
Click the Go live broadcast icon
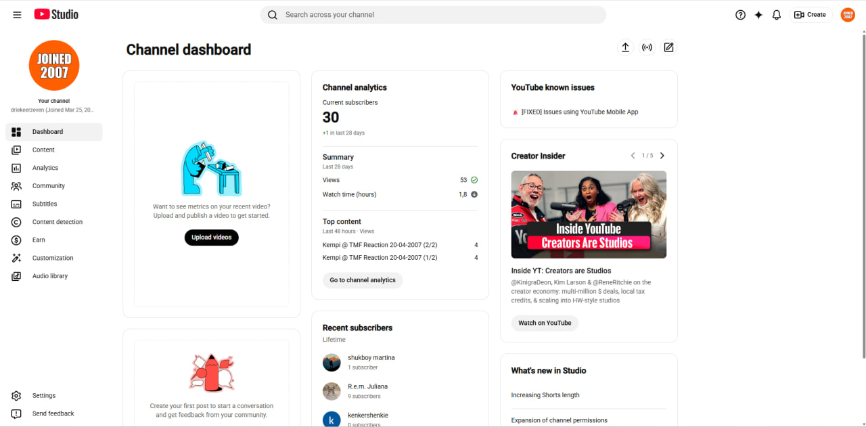click(647, 47)
